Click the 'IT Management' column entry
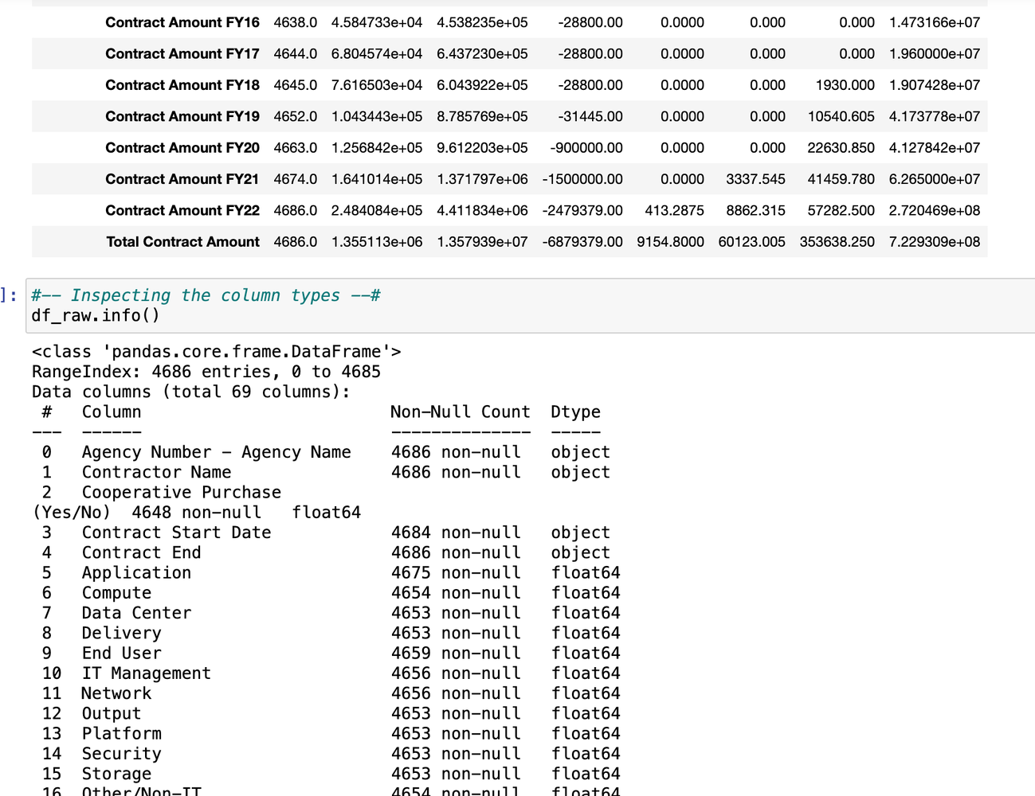 146,673
